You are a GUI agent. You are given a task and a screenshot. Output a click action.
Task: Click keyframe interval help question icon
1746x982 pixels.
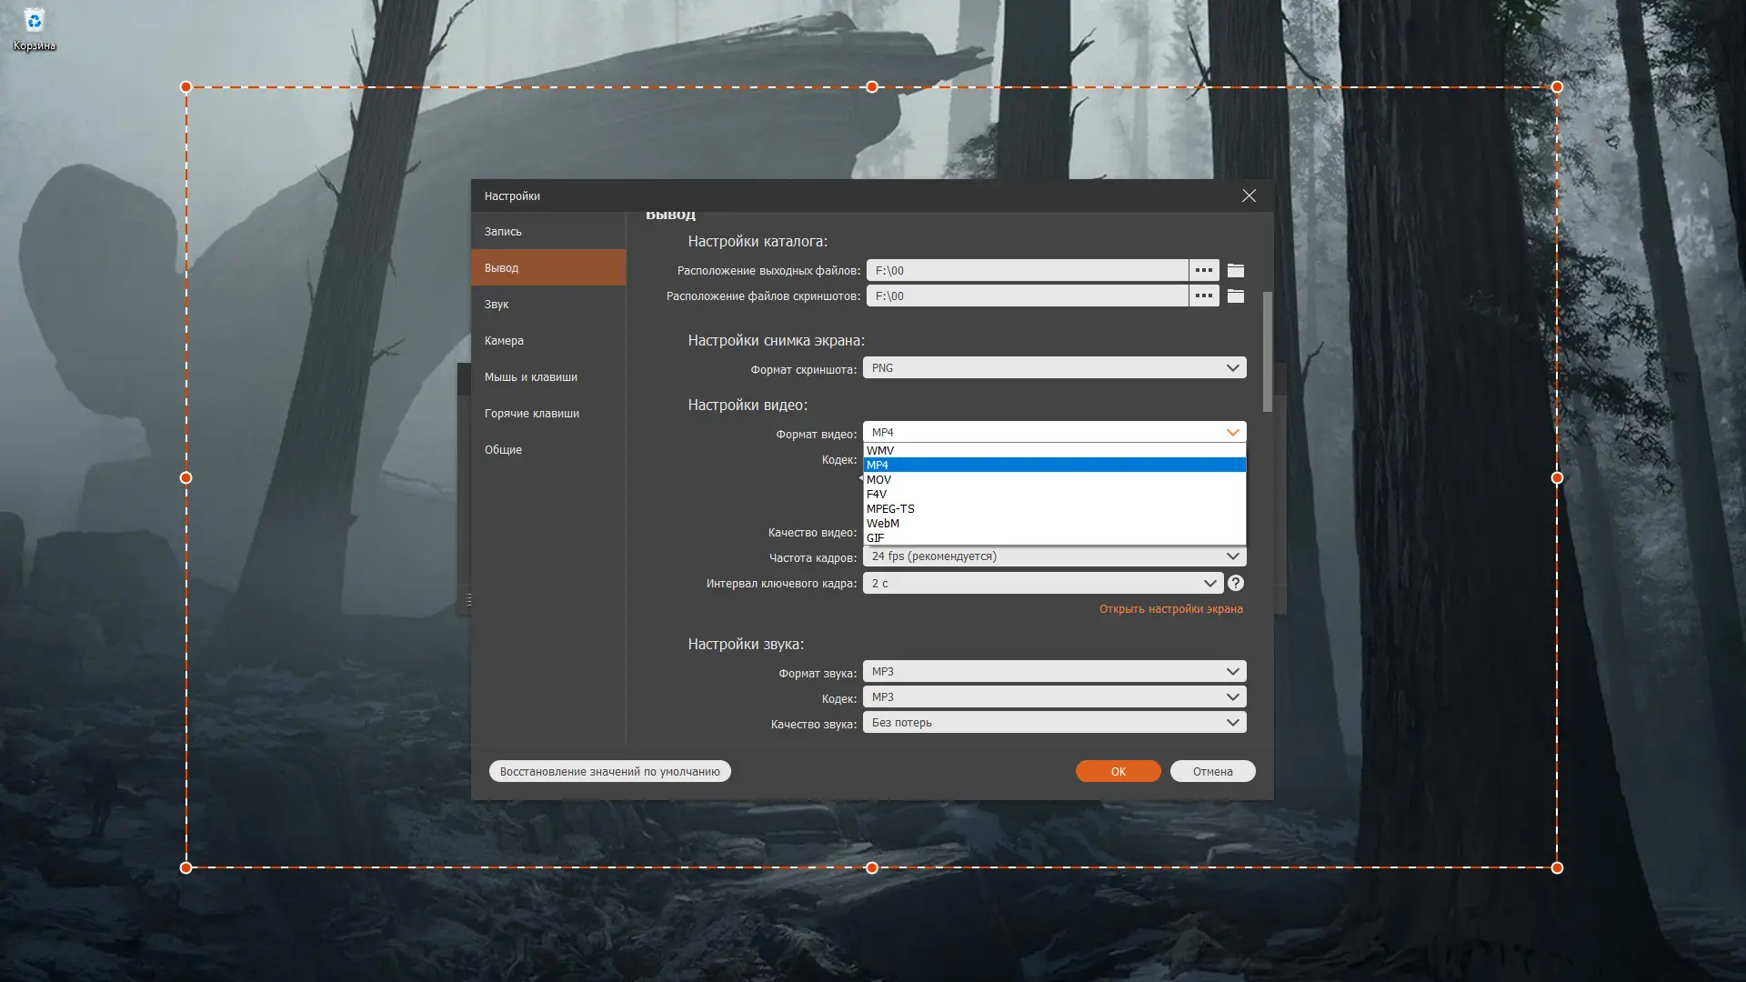pos(1235,583)
